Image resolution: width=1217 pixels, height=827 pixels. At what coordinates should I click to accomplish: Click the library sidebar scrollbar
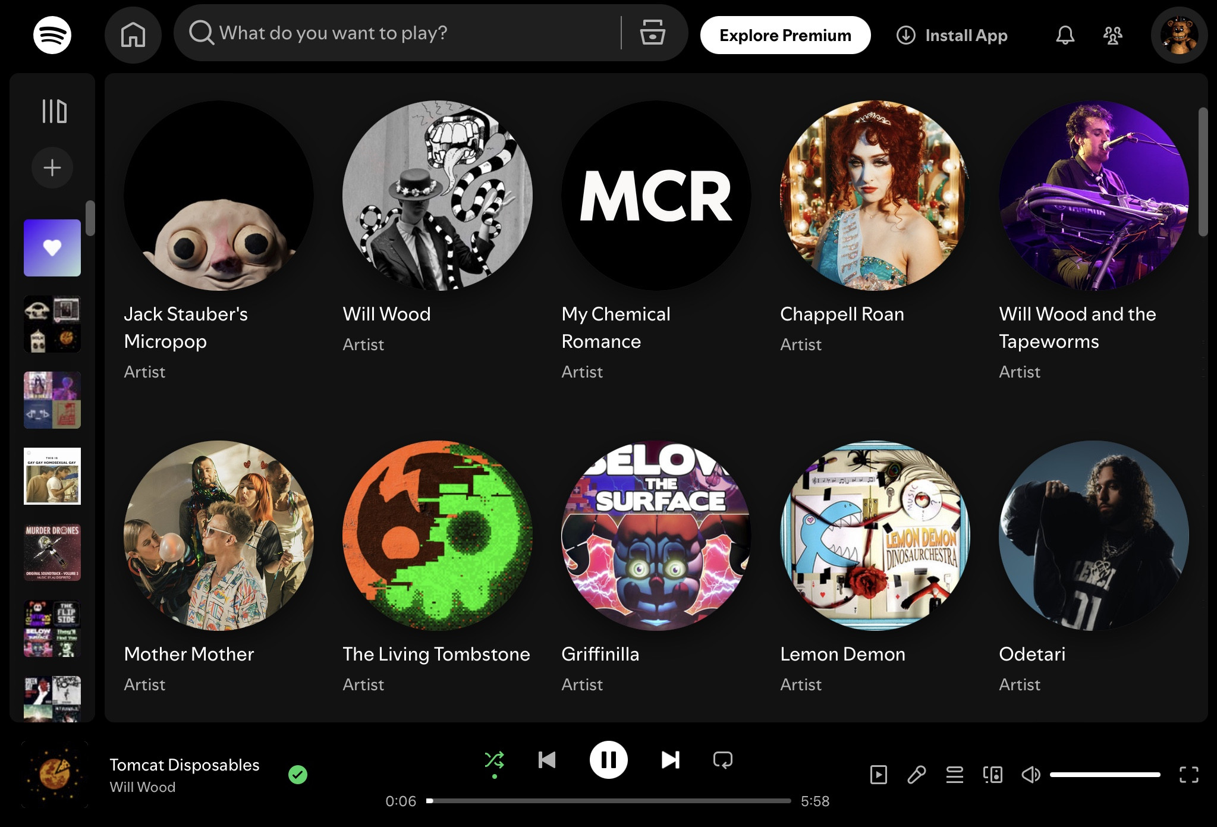coord(90,218)
